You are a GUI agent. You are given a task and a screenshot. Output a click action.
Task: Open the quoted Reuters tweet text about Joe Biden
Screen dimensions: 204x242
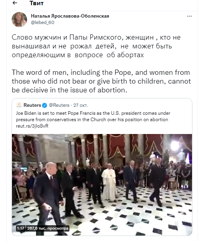point(93,116)
